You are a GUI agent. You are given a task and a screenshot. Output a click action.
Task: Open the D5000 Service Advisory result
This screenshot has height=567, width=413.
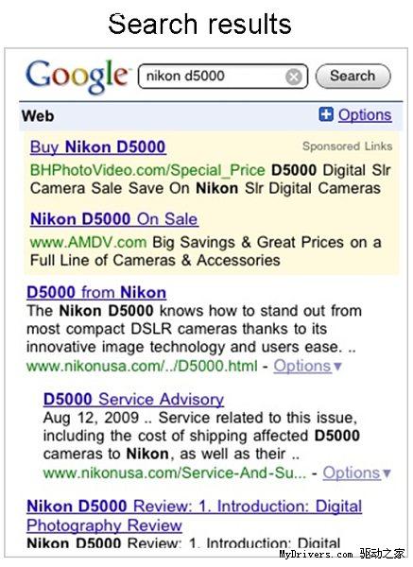pyautogui.click(x=133, y=399)
